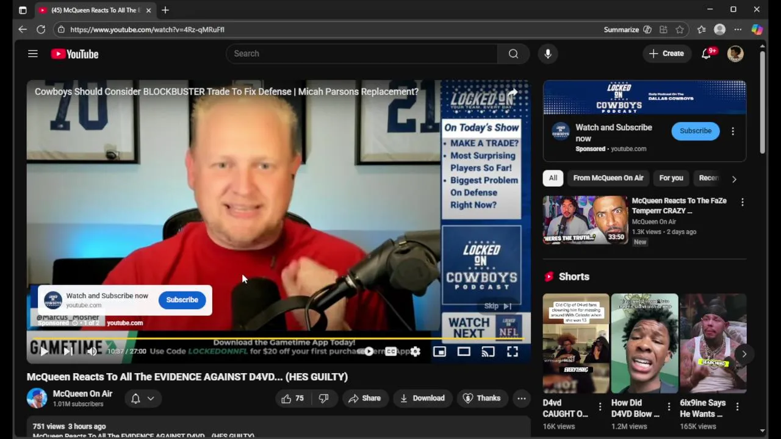Image resolution: width=781 pixels, height=439 pixels.
Task: Open the Edge favorites list
Action: tap(702, 29)
